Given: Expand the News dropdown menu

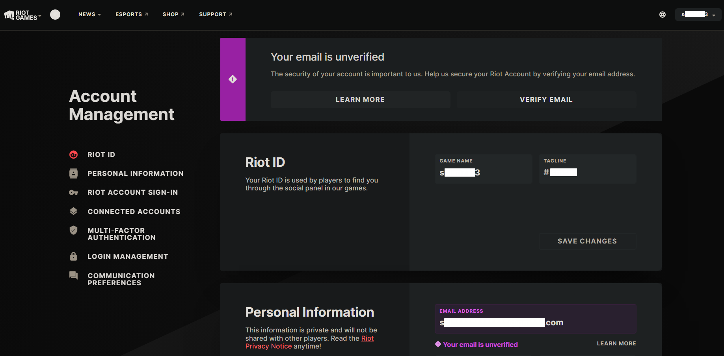Looking at the screenshot, I should pos(89,15).
